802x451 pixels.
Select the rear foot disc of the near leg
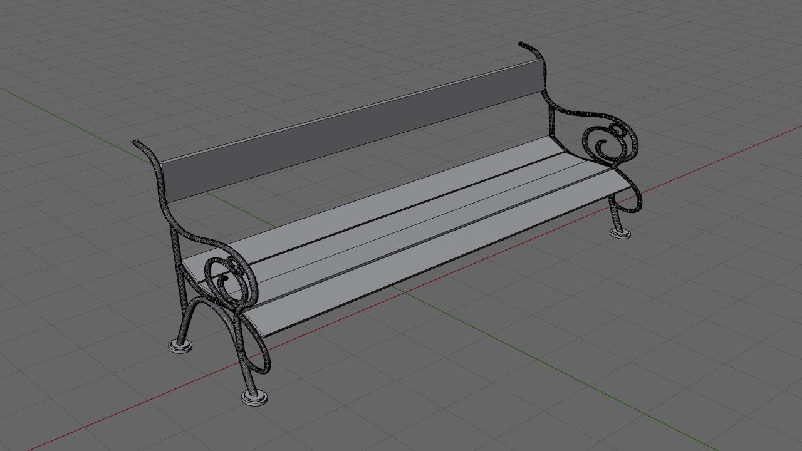[180, 346]
